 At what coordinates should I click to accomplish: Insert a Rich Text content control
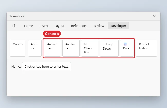click(52, 48)
